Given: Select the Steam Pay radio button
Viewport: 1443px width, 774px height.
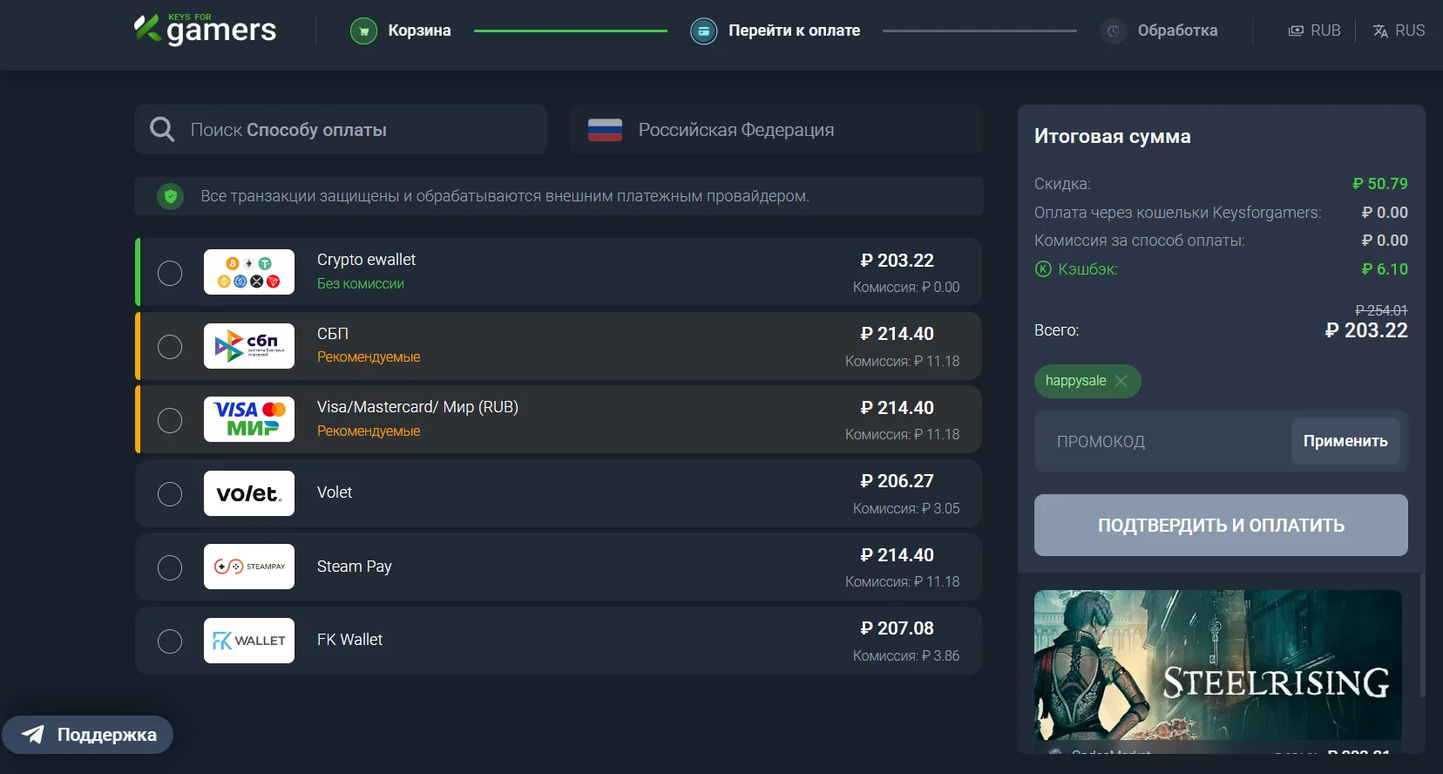Looking at the screenshot, I should (x=170, y=567).
